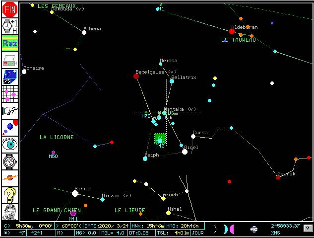Click the M50 cluster marker
314x238 pixels.
point(53,153)
